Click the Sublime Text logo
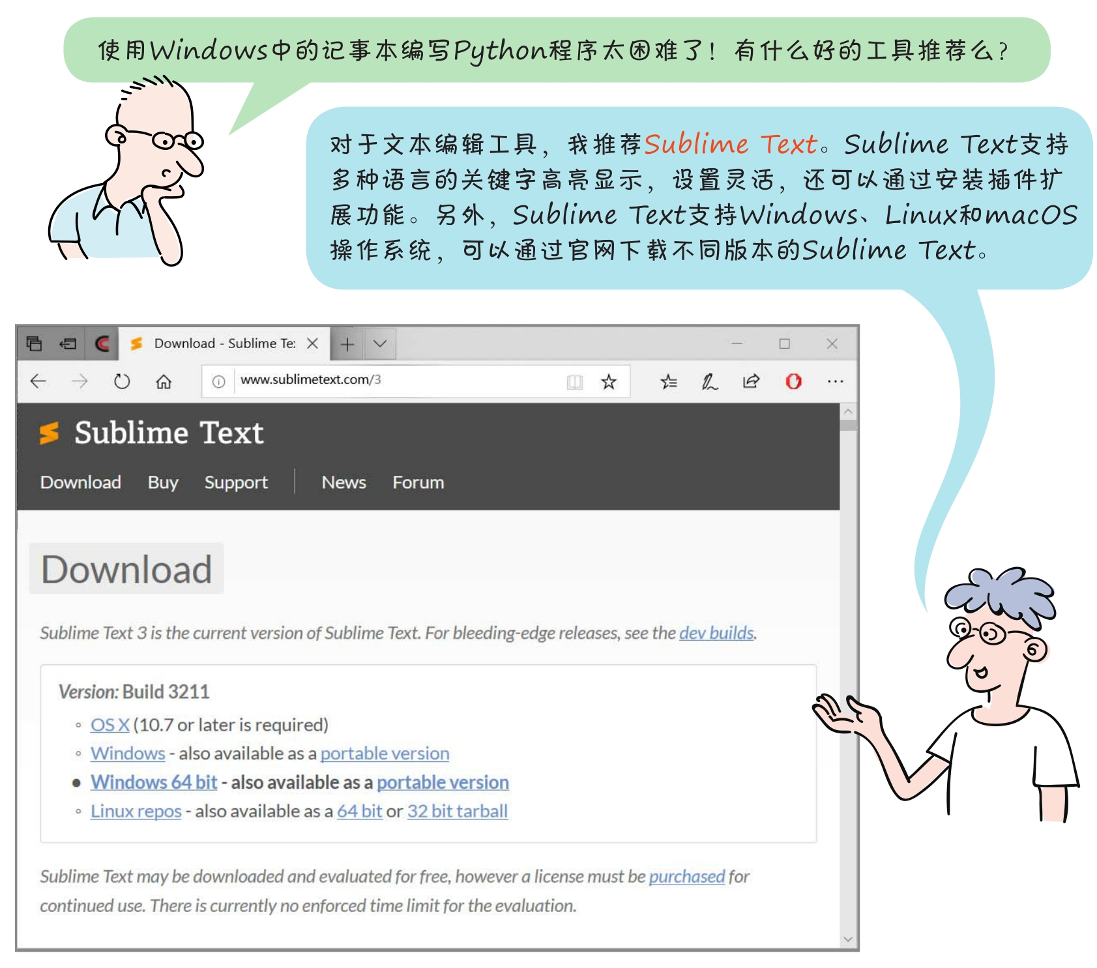The width and height of the screenshot is (1097, 968). (152, 433)
